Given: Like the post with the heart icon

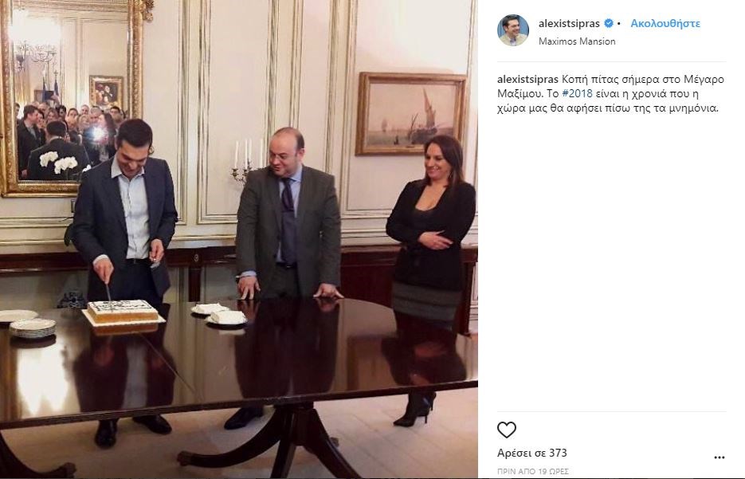Looking at the screenshot, I should [507, 430].
